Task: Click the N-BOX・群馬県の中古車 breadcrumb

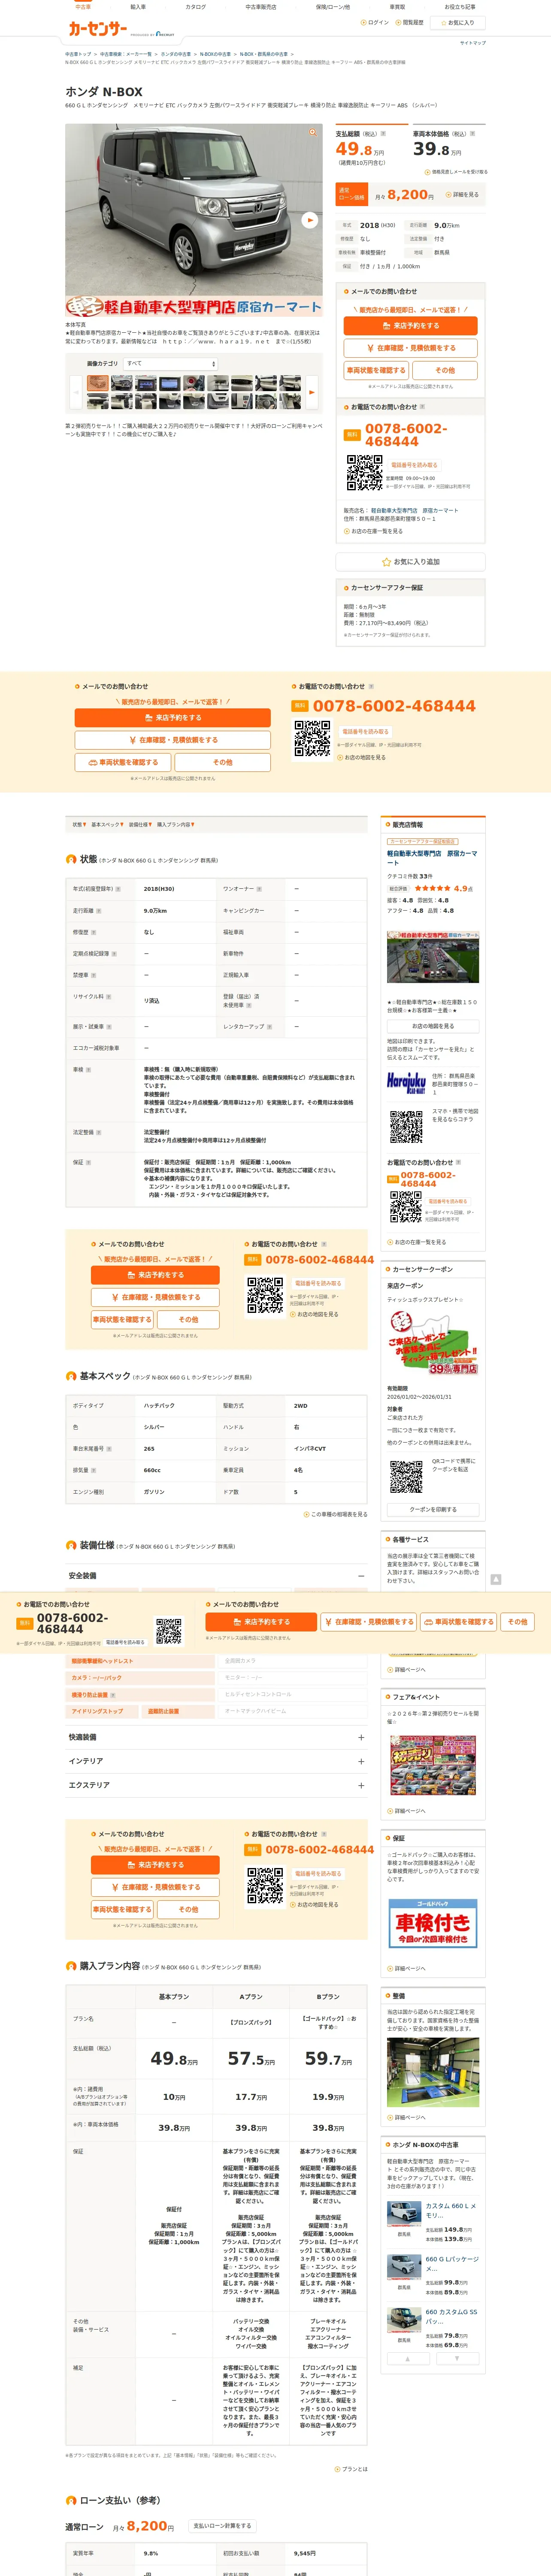Action: (x=263, y=54)
